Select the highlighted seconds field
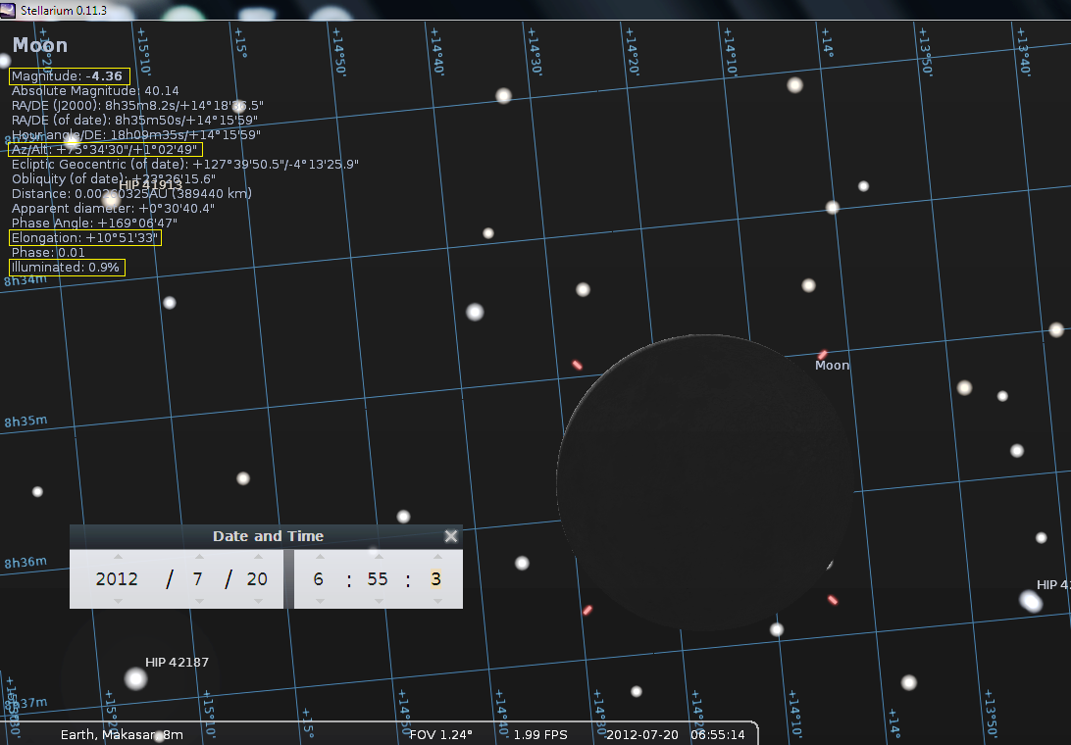This screenshot has width=1071, height=745. [x=435, y=579]
